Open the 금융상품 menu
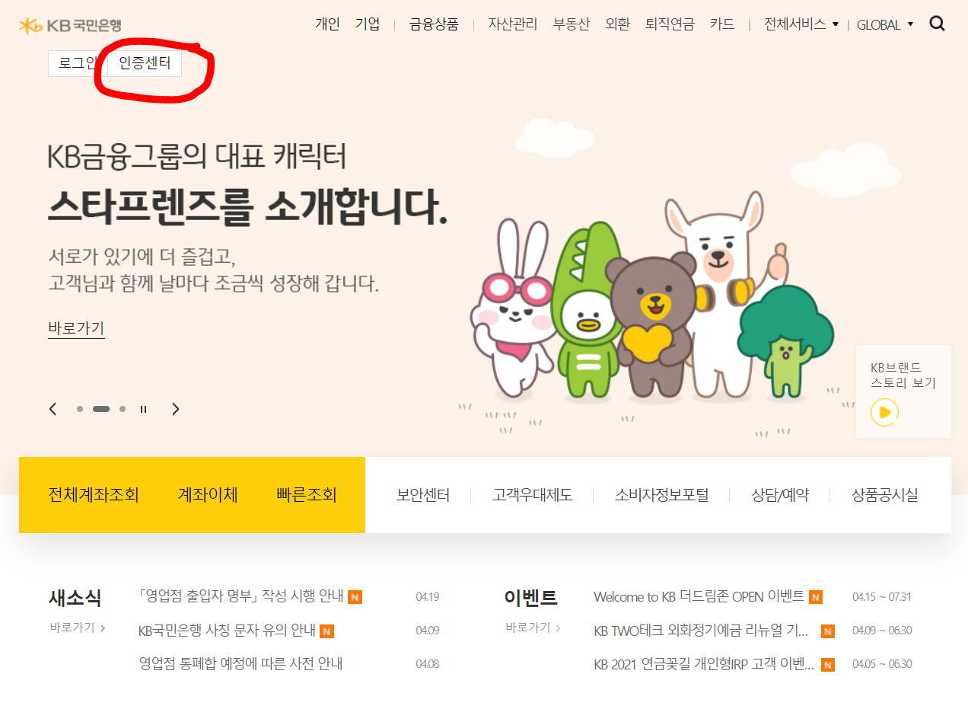Viewport: 968px width, 709px height. 434,24
